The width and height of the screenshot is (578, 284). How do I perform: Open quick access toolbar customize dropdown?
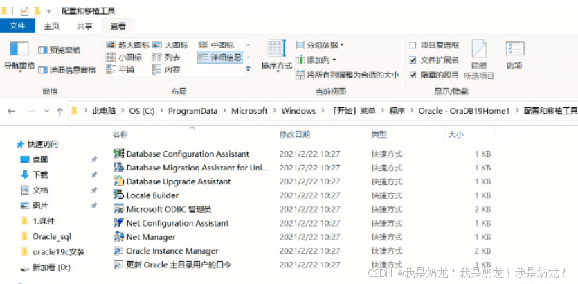[x=49, y=12]
